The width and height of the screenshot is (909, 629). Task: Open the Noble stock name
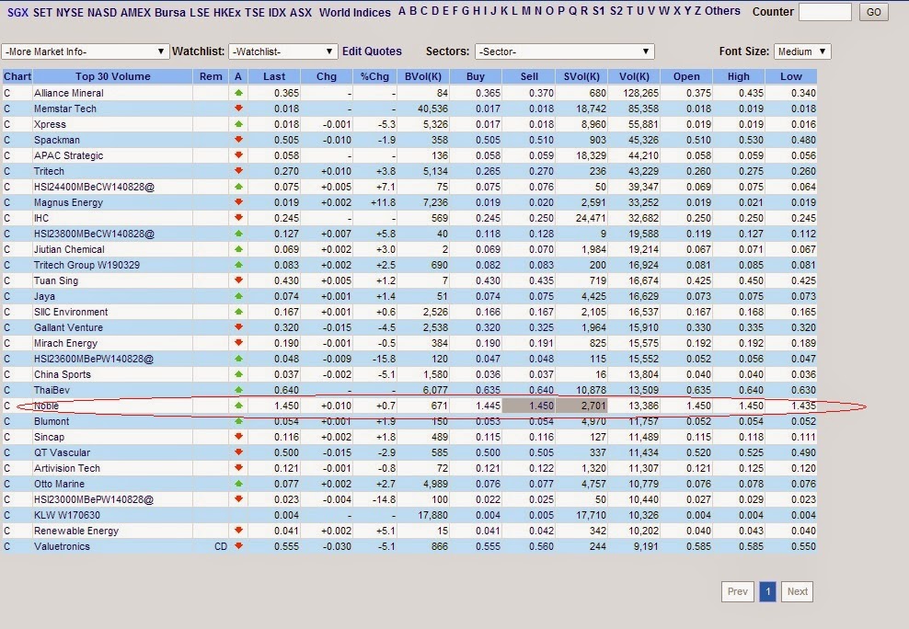coord(46,406)
